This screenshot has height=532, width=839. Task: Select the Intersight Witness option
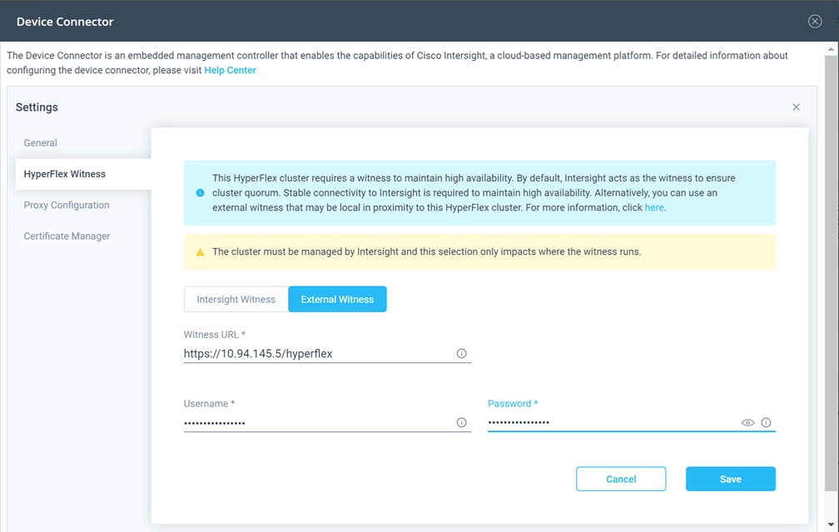pos(236,299)
